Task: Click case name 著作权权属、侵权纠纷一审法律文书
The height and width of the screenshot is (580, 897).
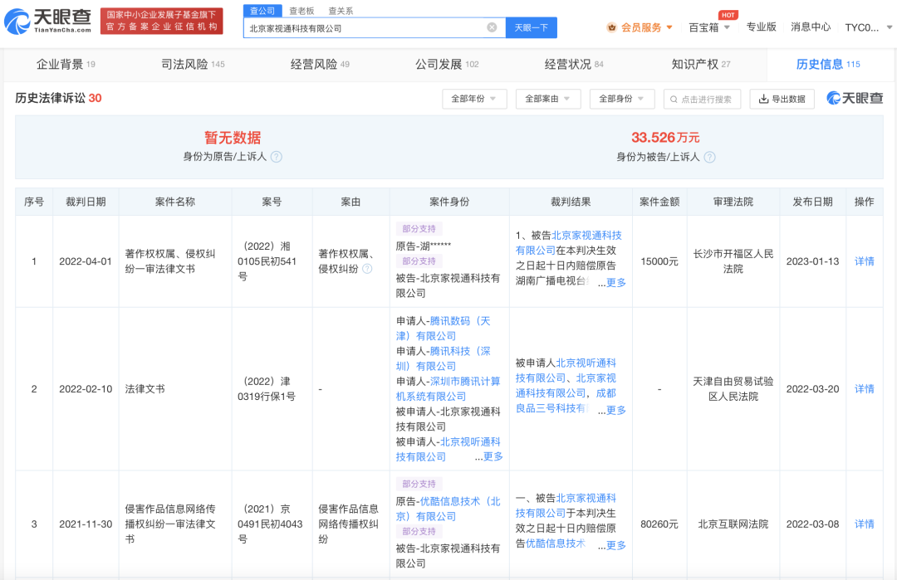Action: pos(170,261)
